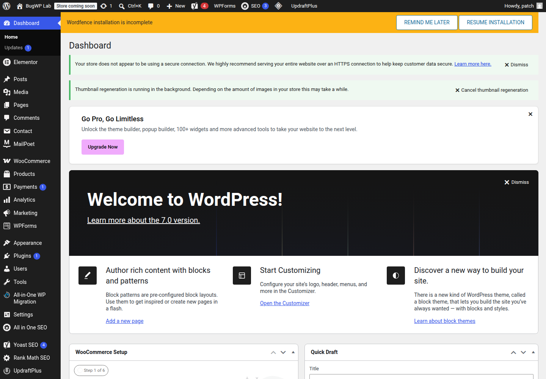Open WPForms in the admin bar
Screen dimensions: 546x379
(224, 6)
